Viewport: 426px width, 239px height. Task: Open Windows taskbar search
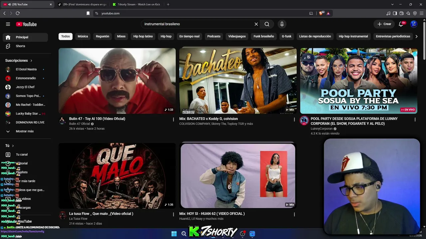pos(184,234)
